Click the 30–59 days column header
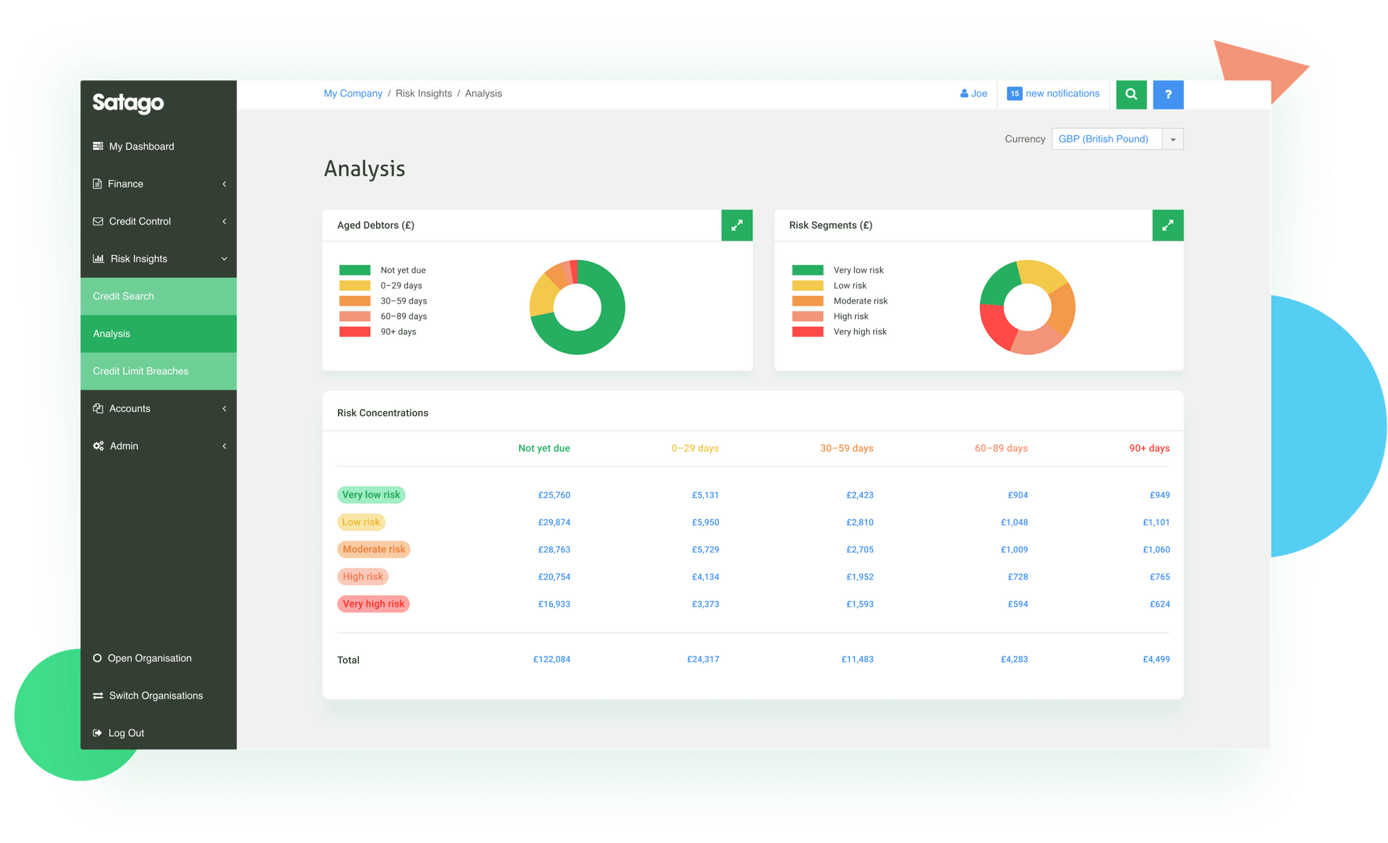Screen dimensions: 1388x843 pyautogui.click(x=847, y=449)
